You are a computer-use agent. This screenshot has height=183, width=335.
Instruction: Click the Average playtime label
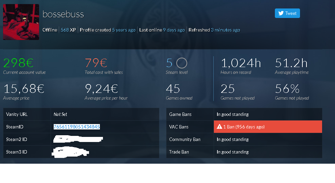(292, 73)
